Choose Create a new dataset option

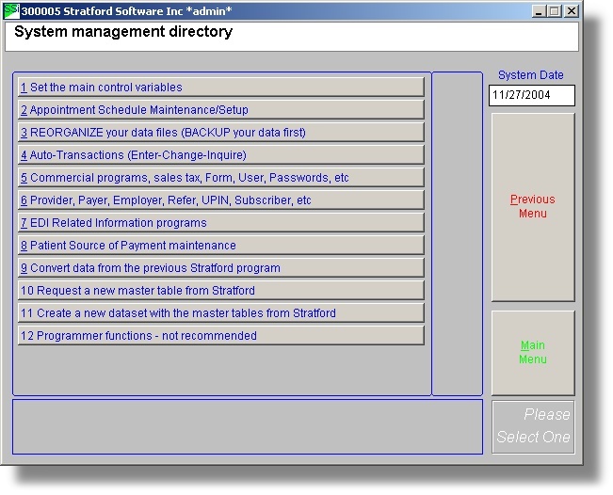coord(221,313)
